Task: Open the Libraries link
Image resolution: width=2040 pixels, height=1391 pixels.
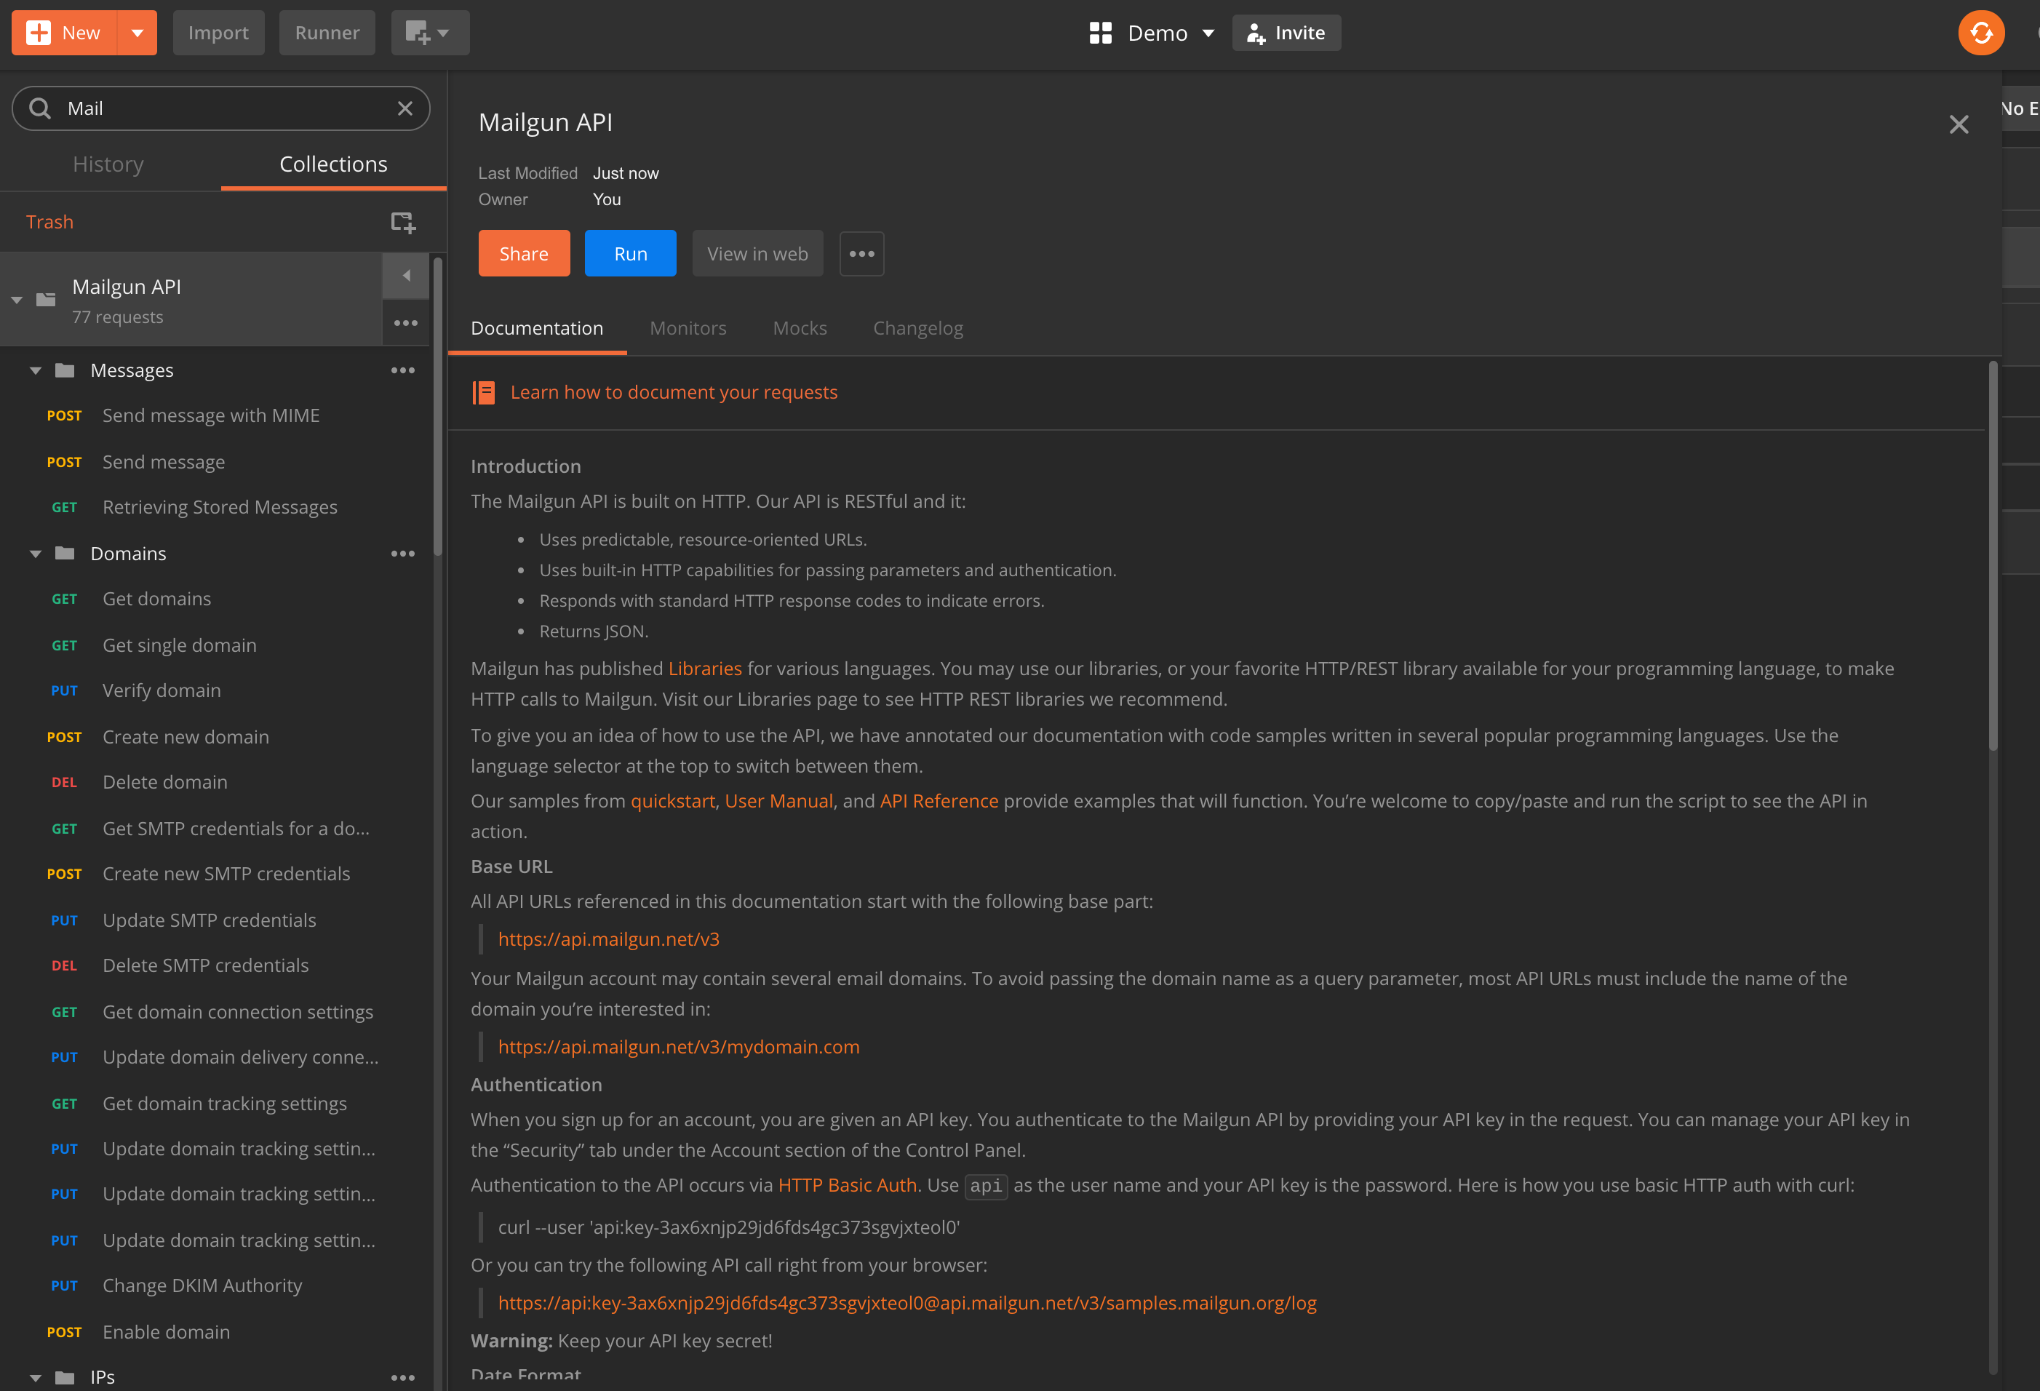Action: point(704,669)
